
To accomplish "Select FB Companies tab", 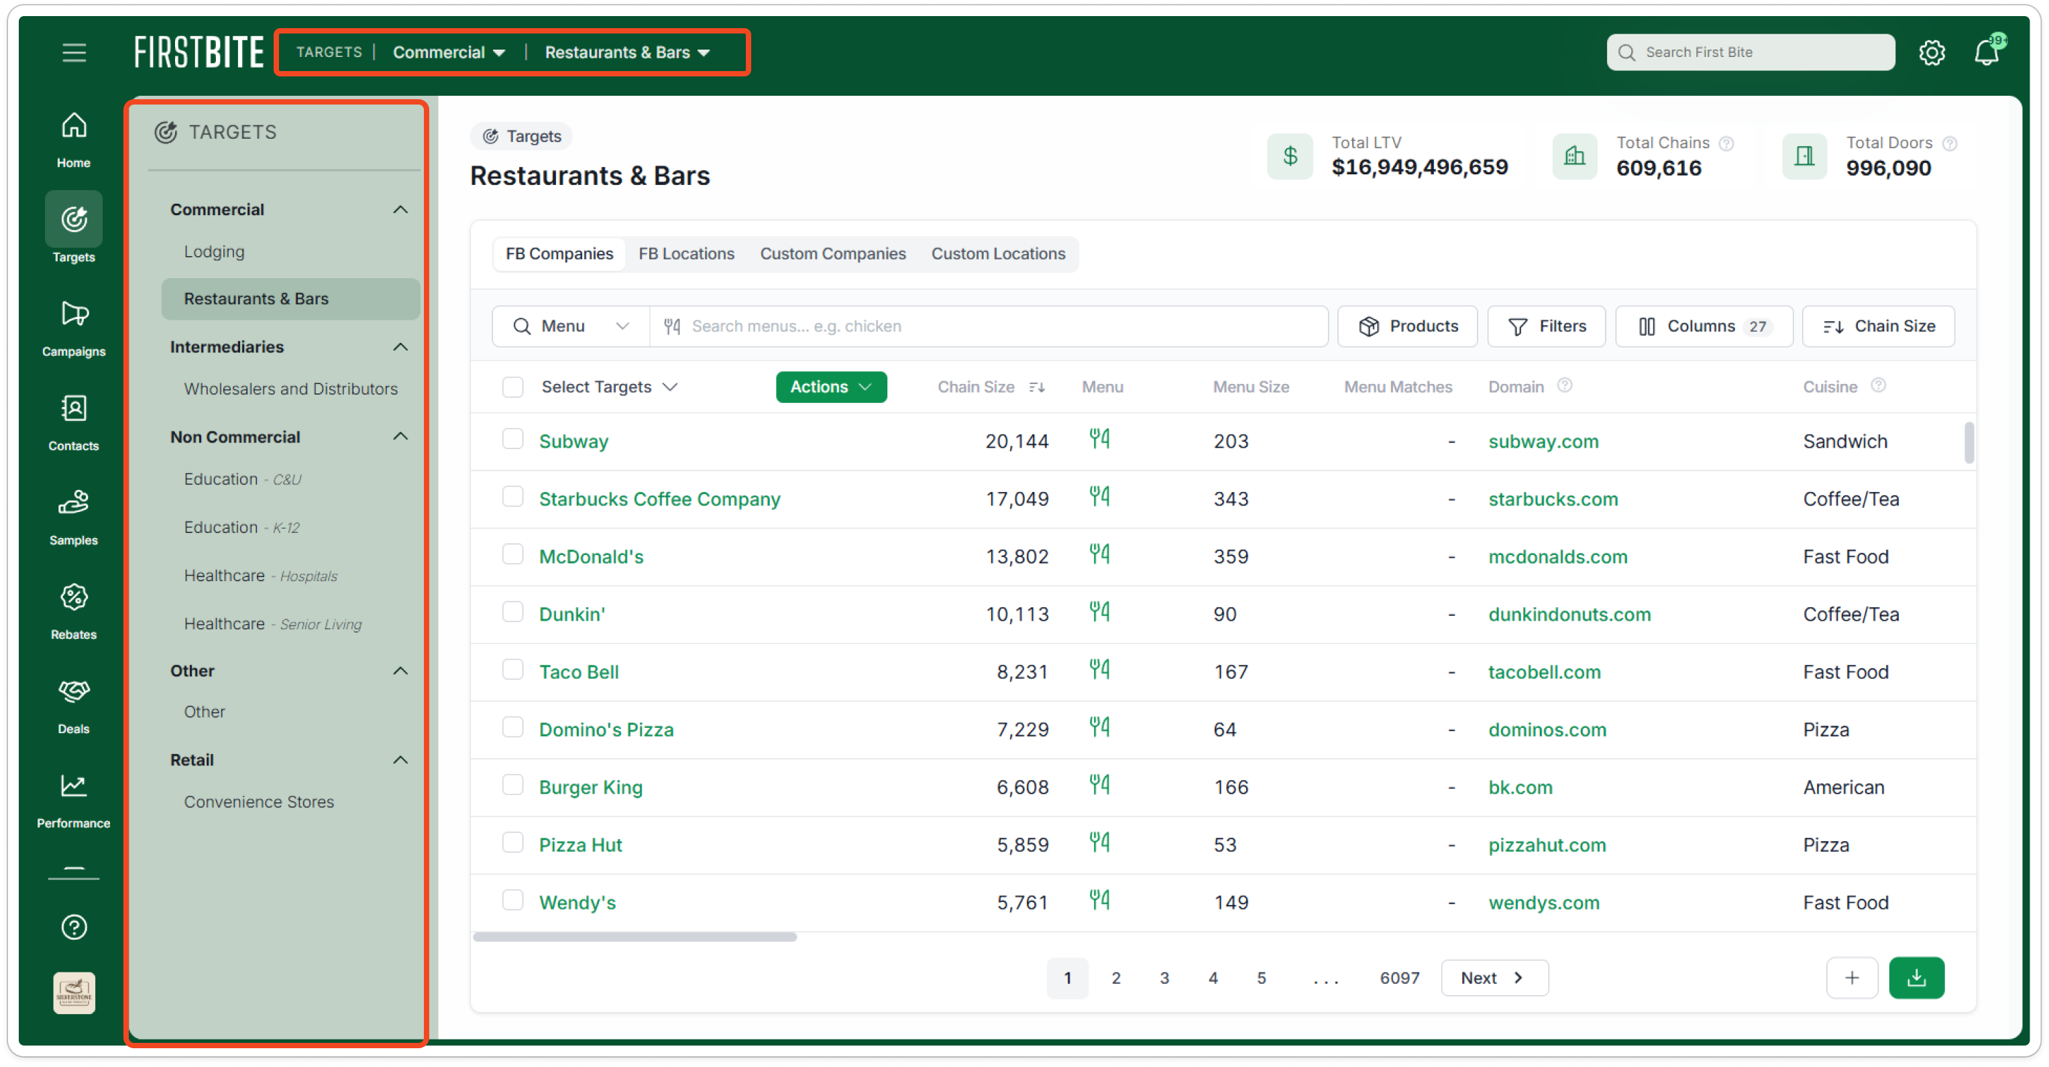I will 559,253.
